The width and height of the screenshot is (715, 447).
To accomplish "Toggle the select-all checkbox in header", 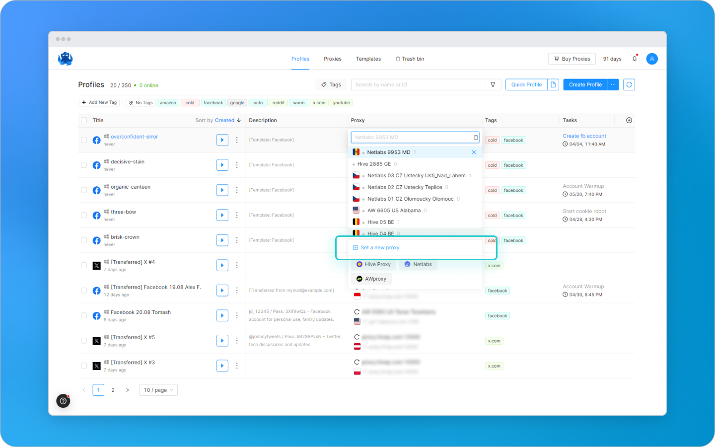I will pos(84,120).
